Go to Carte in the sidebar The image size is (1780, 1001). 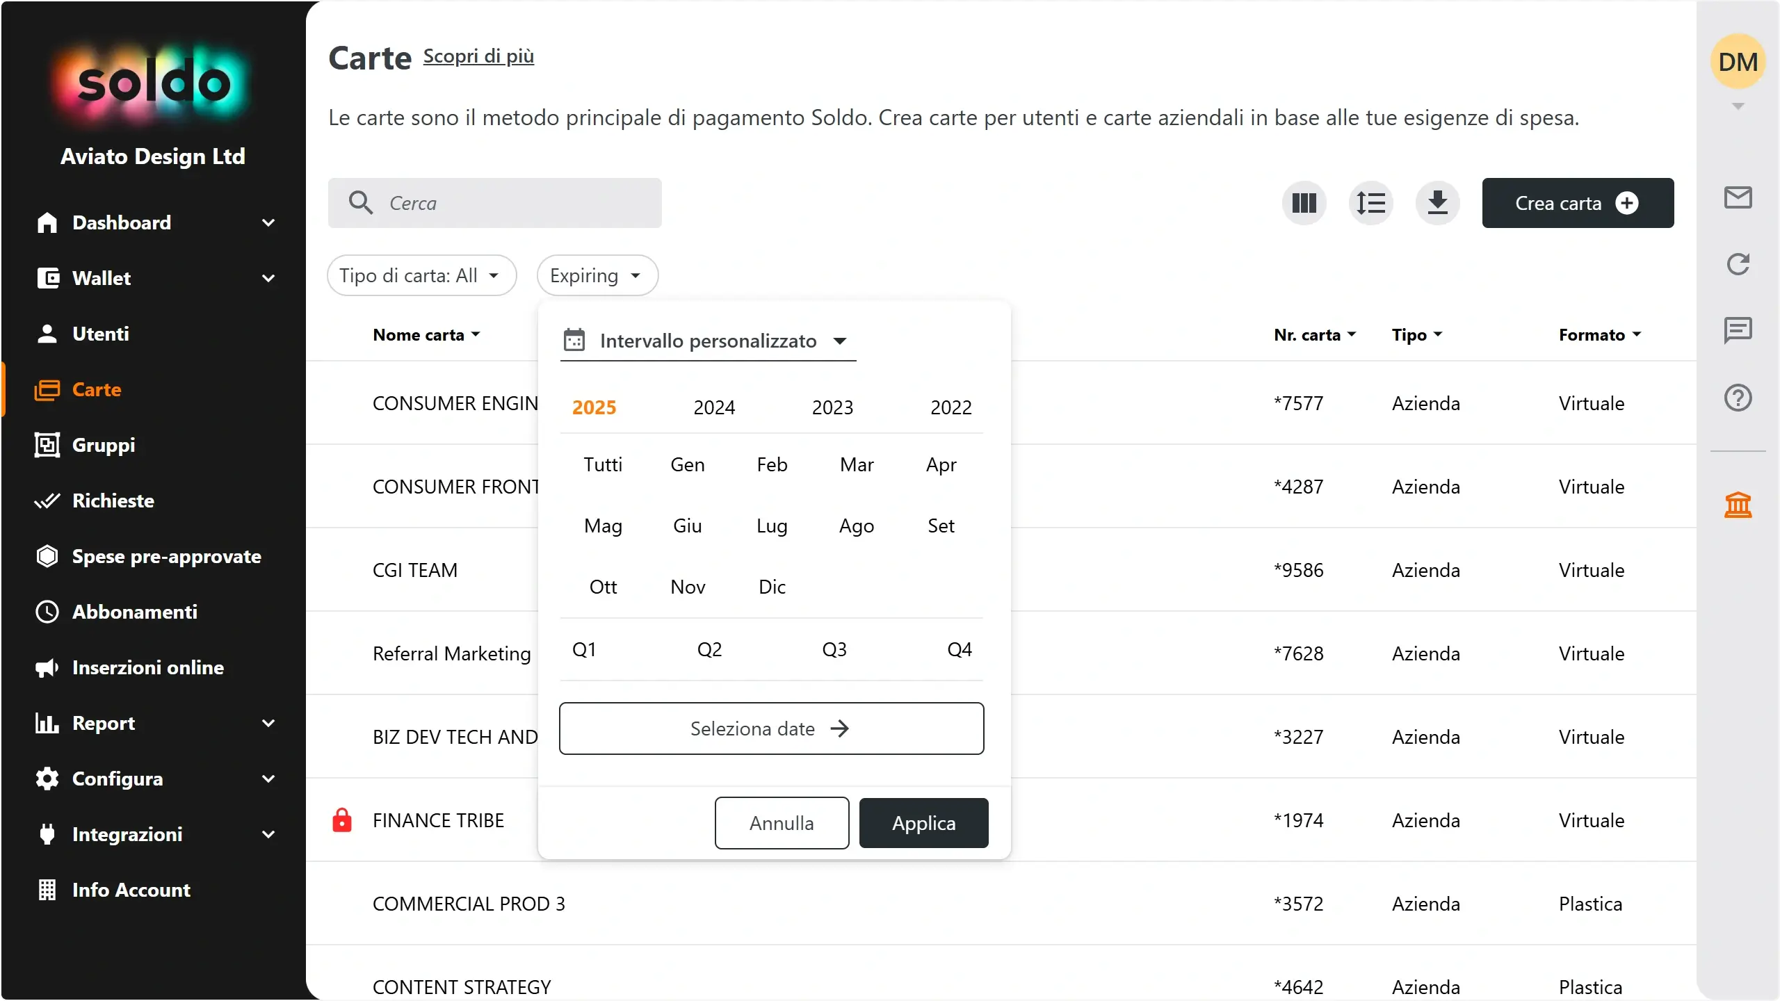(x=153, y=389)
